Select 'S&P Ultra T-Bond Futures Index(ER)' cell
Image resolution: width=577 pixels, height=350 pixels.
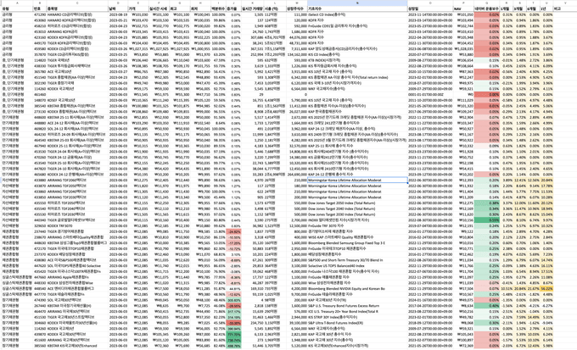point(357,323)
